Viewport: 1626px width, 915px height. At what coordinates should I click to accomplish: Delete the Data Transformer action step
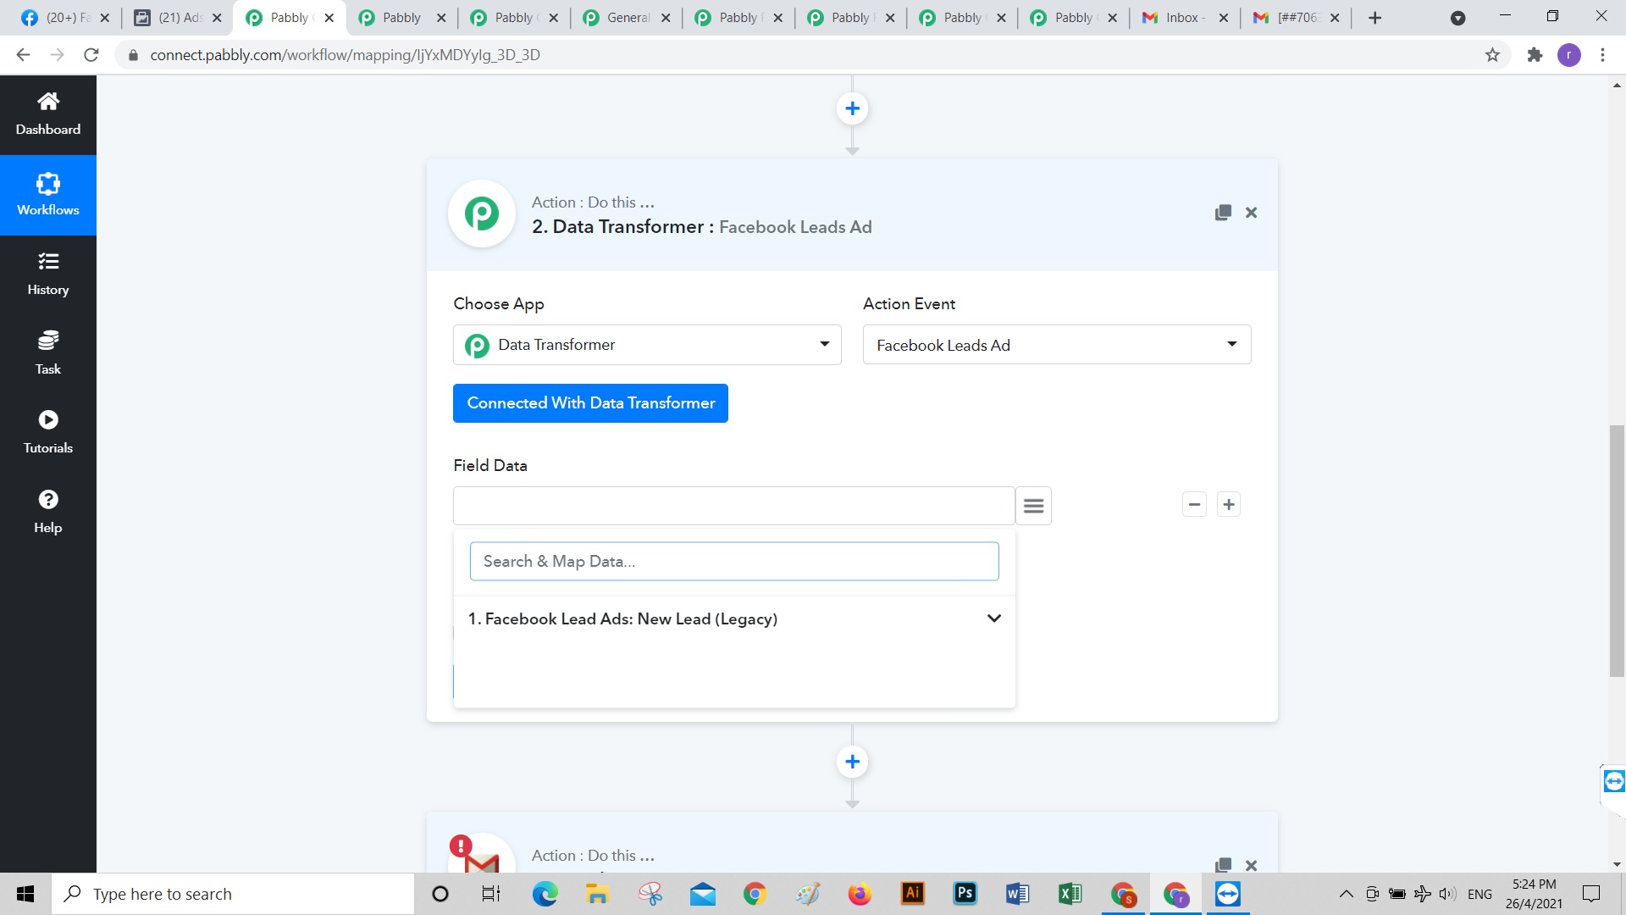tap(1251, 213)
